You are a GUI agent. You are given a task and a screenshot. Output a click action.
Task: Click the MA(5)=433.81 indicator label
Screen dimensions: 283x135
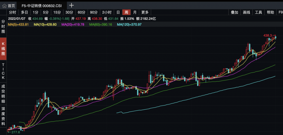(x=18, y=25)
